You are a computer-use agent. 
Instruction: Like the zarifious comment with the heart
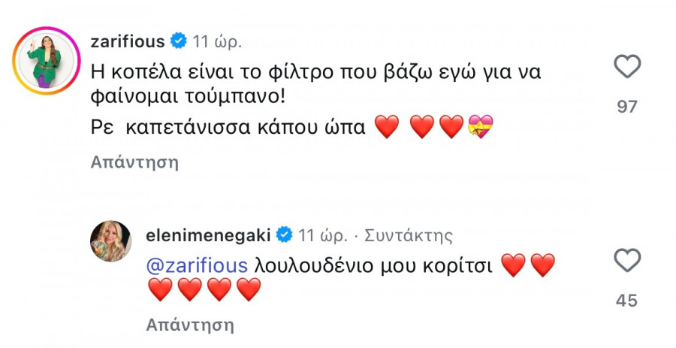click(x=626, y=68)
